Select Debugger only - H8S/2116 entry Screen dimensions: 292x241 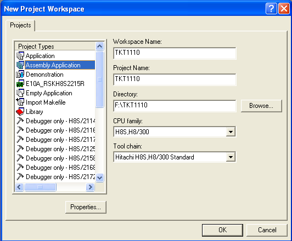click(60, 130)
